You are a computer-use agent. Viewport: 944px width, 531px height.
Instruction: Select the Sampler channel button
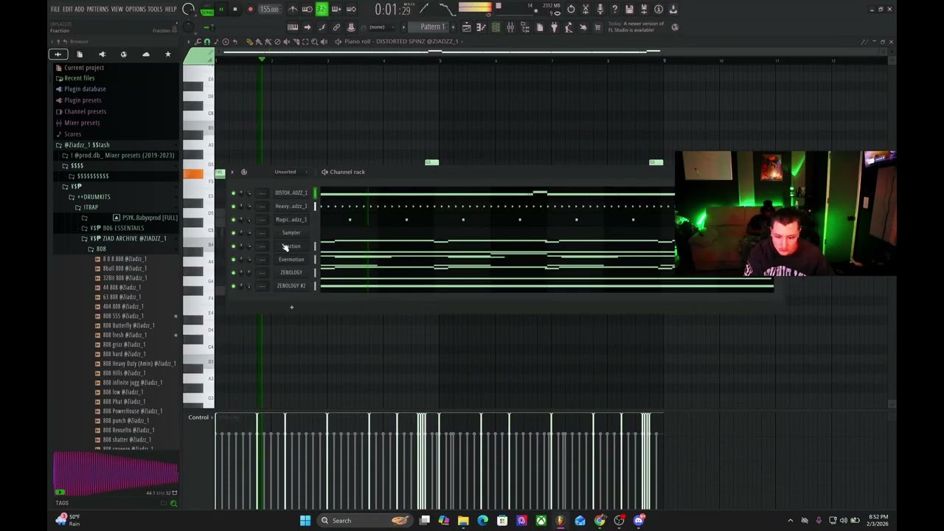(291, 233)
